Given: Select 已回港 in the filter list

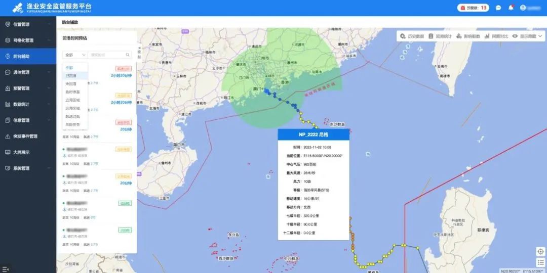Looking at the screenshot, I should (x=75, y=75).
